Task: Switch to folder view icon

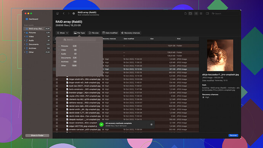Action: 190,13
